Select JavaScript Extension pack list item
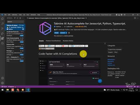140x105 pixels. (x=15, y=34)
